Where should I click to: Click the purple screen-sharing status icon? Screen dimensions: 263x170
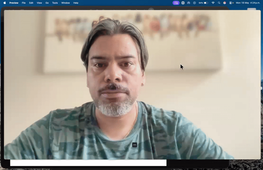176,3
